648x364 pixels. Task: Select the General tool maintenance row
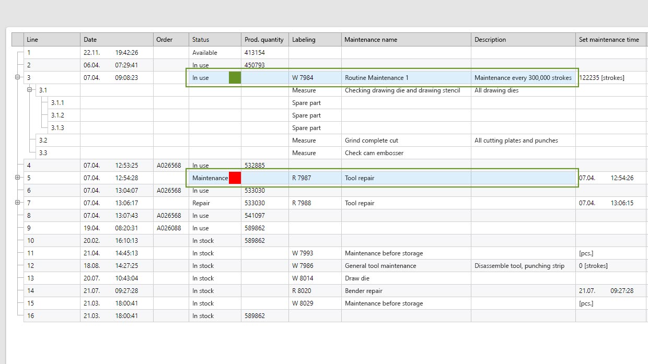pos(380,266)
